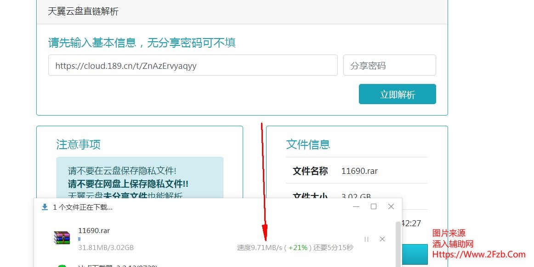Click the 文件名称 value 11690.rar

[359, 171]
